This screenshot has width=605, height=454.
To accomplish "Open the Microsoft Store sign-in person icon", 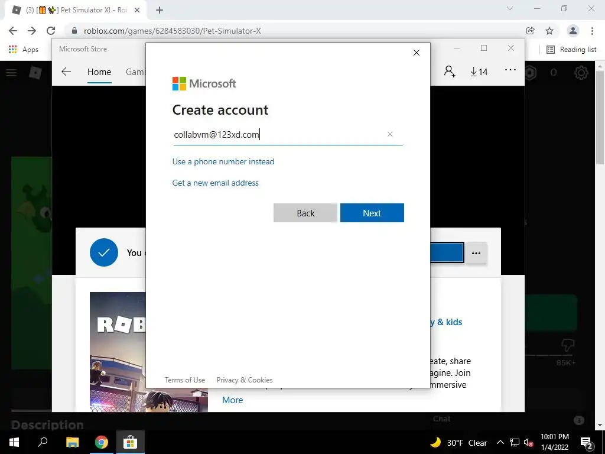I will tap(450, 72).
